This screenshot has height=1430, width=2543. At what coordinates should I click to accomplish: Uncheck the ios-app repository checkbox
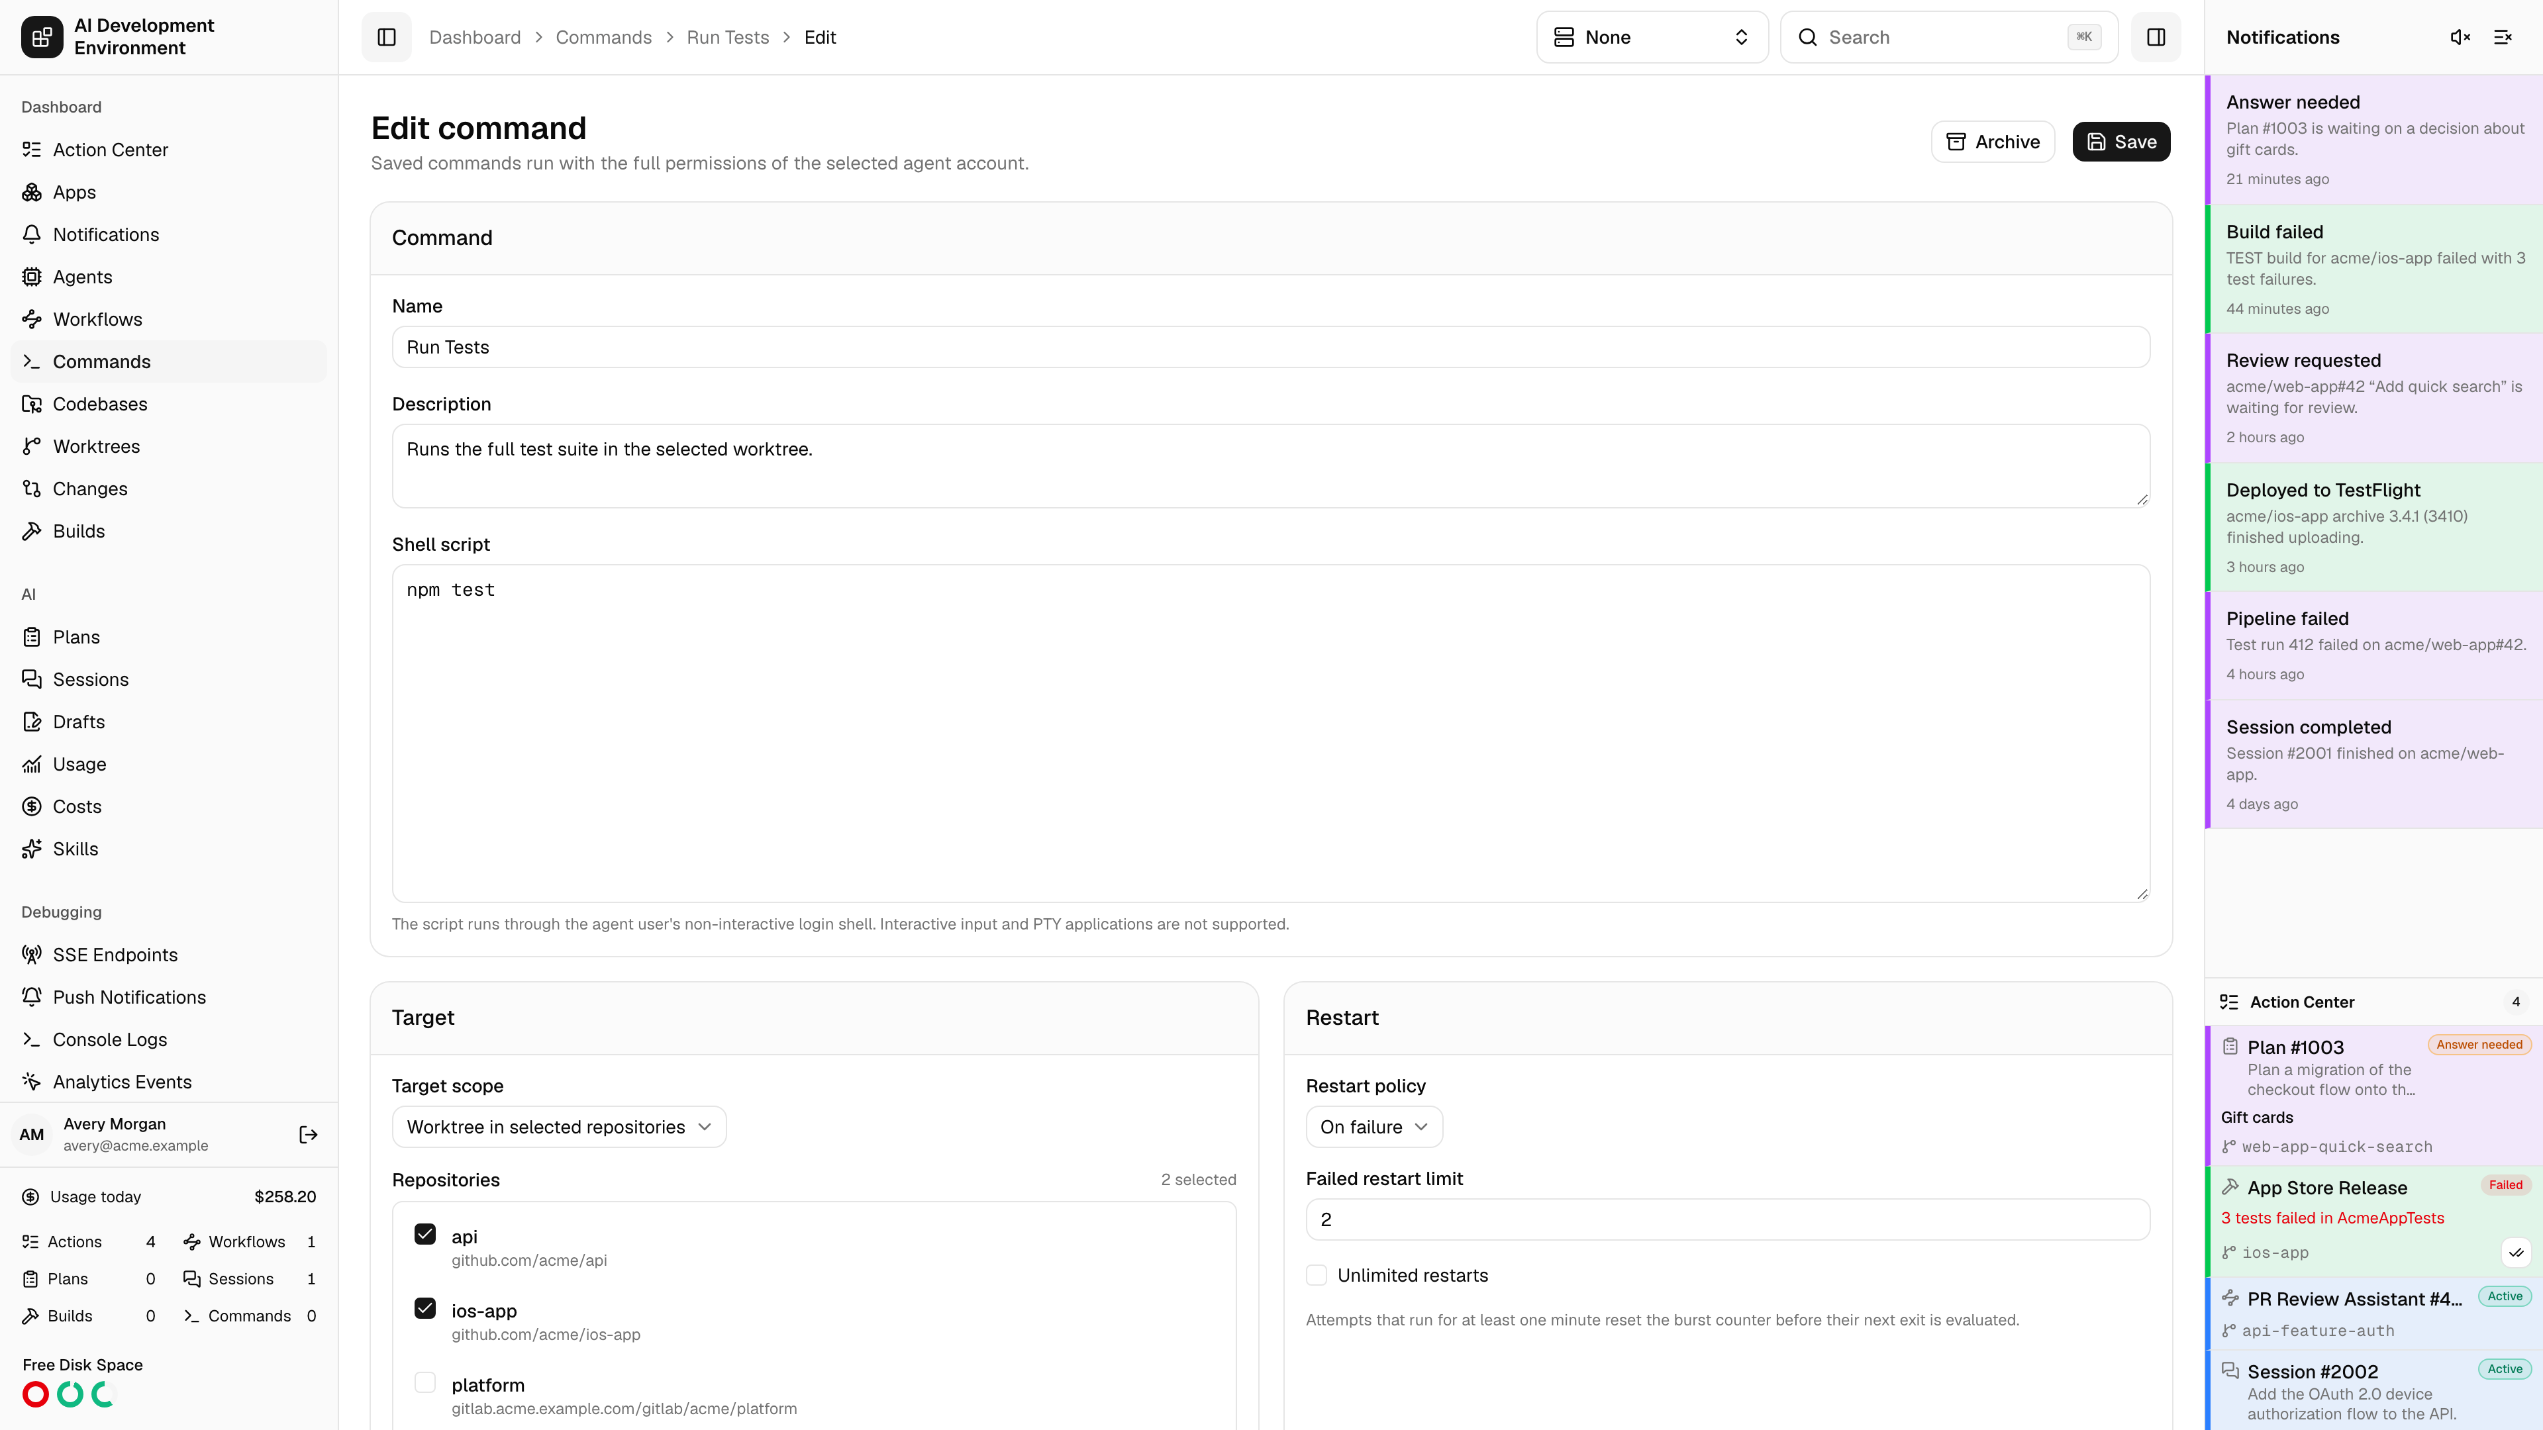pos(425,1309)
